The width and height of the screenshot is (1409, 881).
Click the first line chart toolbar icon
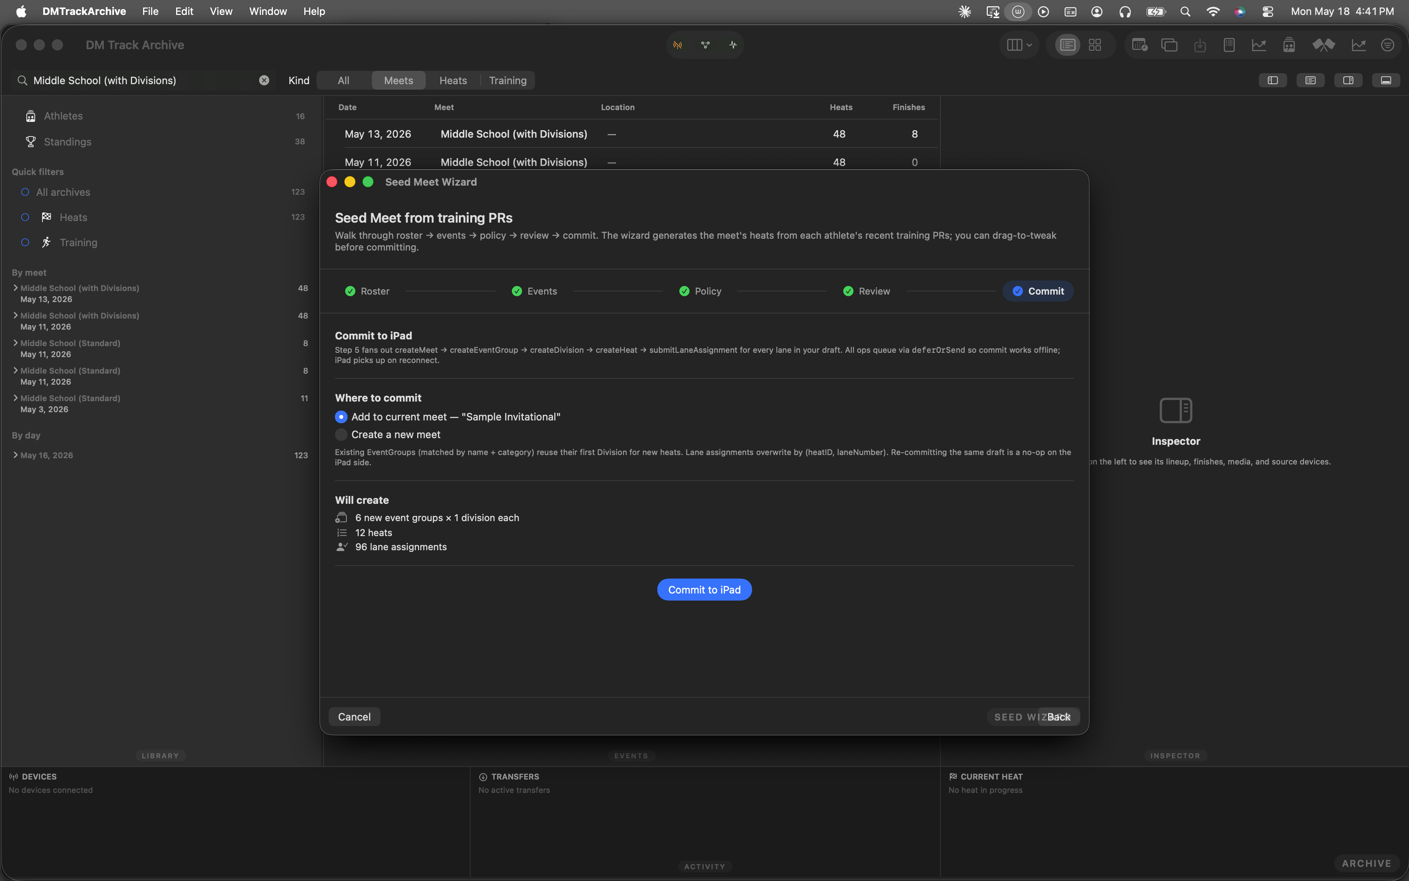click(x=1259, y=45)
